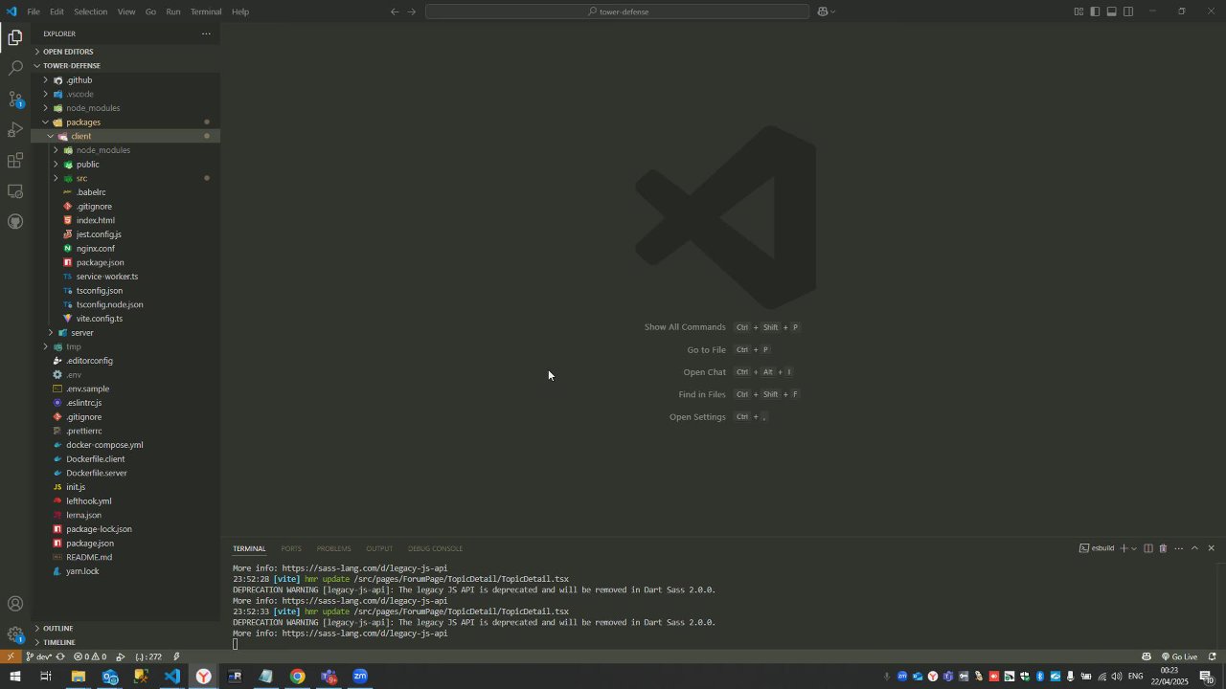Open the dev branch selector in the status bar
Image resolution: width=1226 pixels, height=689 pixels.
tap(38, 656)
